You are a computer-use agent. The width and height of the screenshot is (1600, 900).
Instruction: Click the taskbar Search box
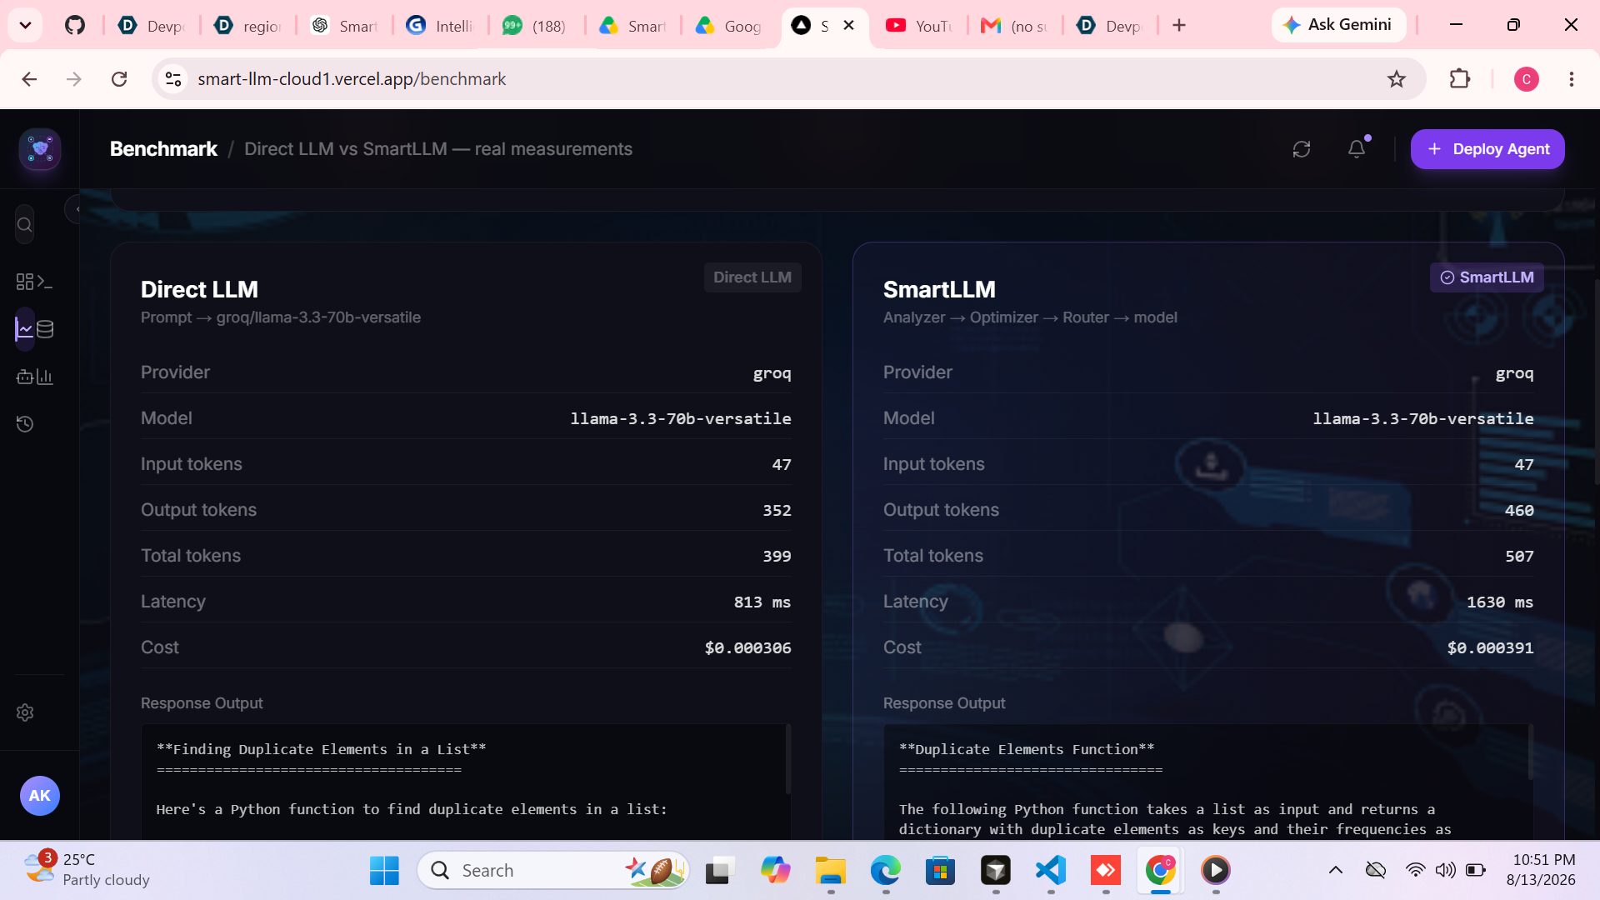[553, 871]
